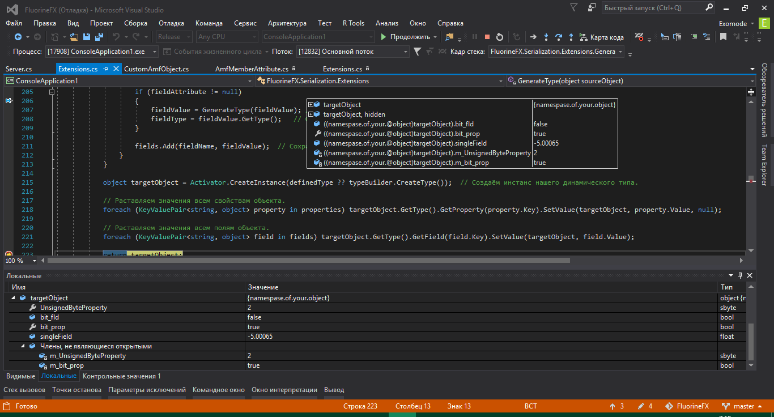The width and height of the screenshot is (774, 417).
Task: Open the 100 % zoom dropdown
Action: pyautogui.click(x=20, y=261)
